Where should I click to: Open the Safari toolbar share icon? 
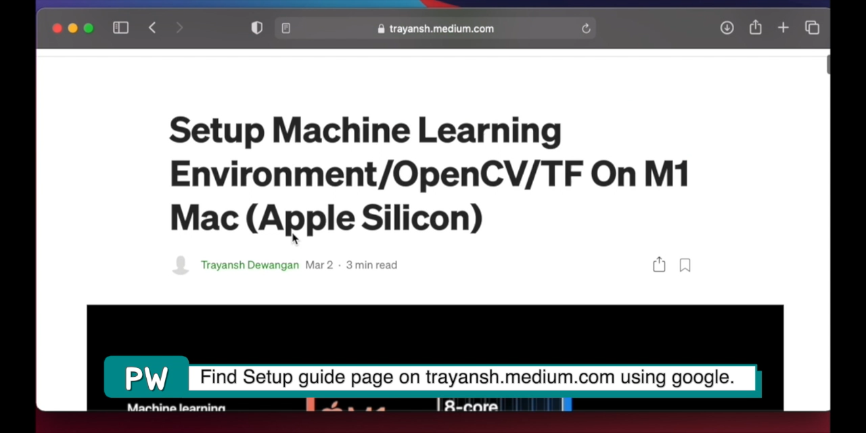click(755, 27)
